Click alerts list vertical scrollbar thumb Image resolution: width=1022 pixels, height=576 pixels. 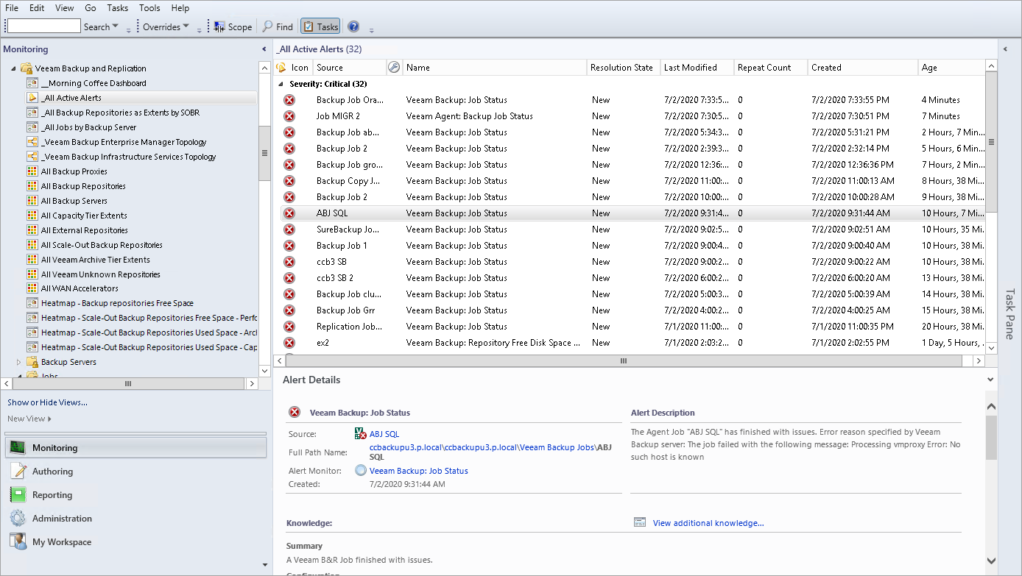tap(991, 143)
